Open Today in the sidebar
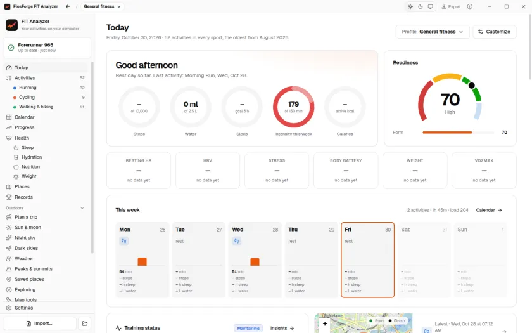Image resolution: width=532 pixels, height=333 pixels. coord(47,68)
